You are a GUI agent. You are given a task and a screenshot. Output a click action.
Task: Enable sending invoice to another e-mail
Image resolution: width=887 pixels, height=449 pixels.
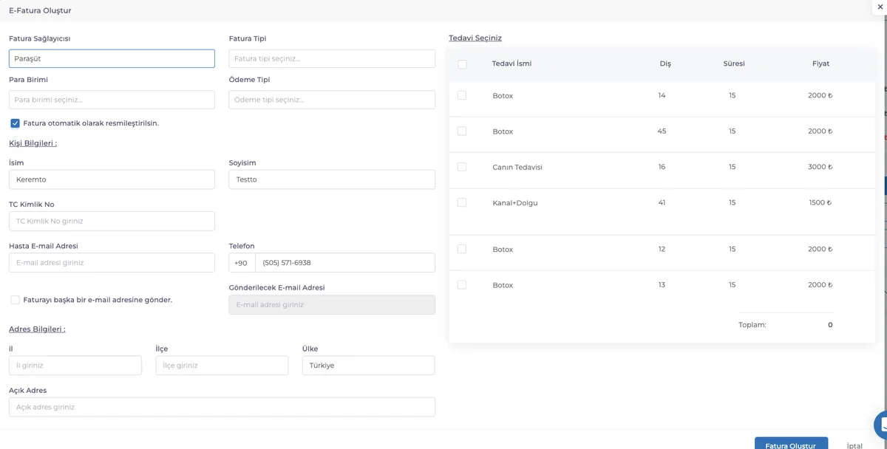click(15, 300)
